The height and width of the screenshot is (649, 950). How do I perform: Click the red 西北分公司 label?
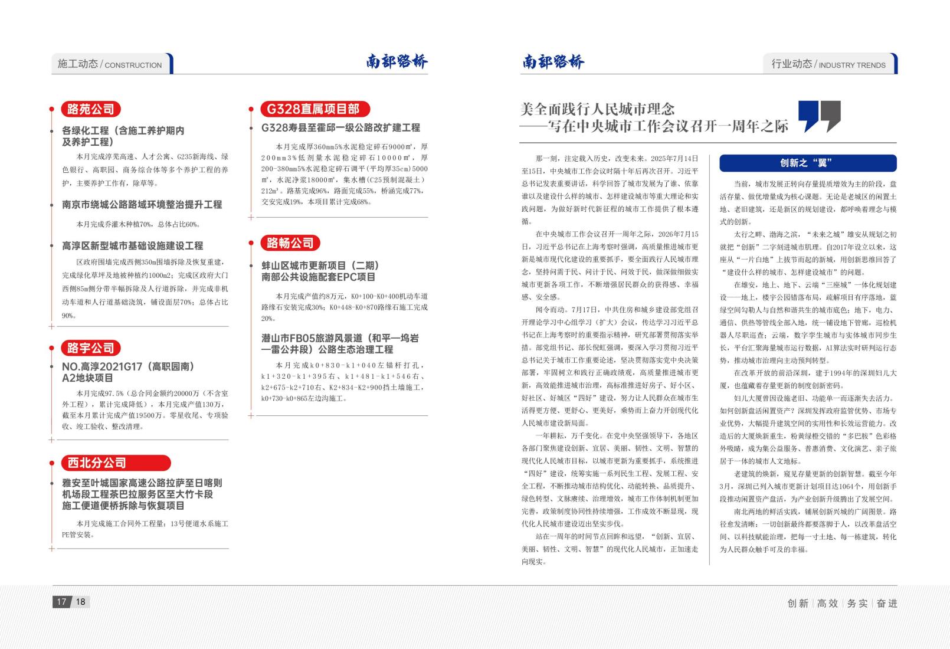116,463
